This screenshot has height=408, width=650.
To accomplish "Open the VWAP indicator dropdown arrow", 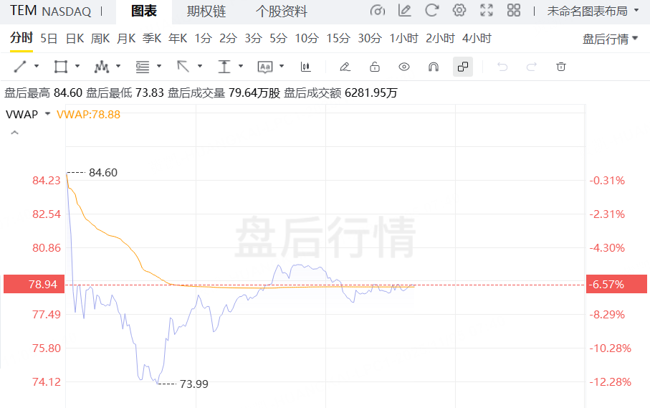I will [47, 114].
